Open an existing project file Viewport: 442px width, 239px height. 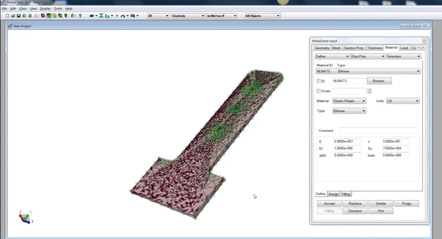coord(12,15)
